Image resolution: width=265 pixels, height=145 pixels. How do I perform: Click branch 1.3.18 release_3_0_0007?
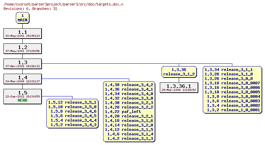[232, 83]
